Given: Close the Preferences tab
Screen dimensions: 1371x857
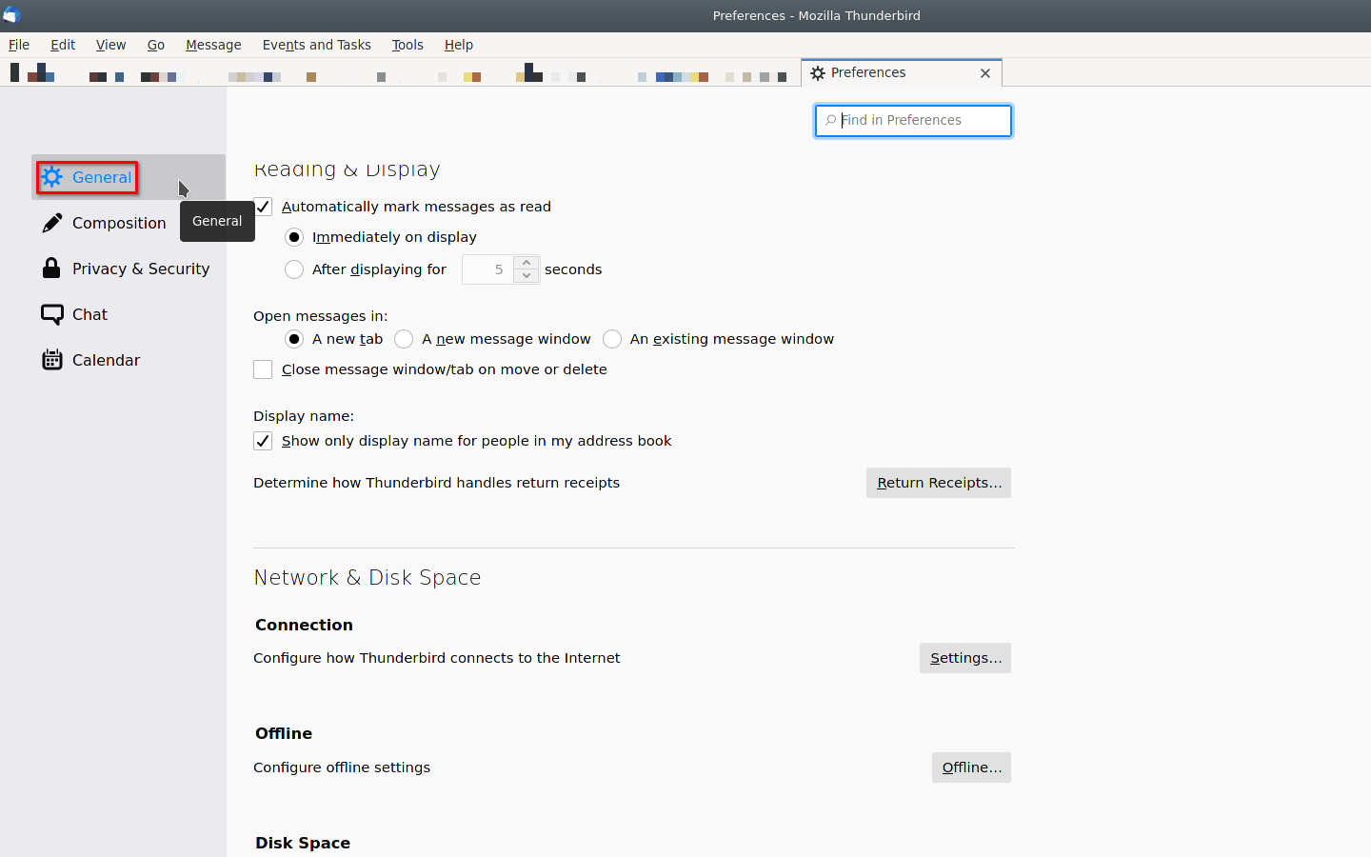Looking at the screenshot, I should pyautogui.click(x=985, y=73).
